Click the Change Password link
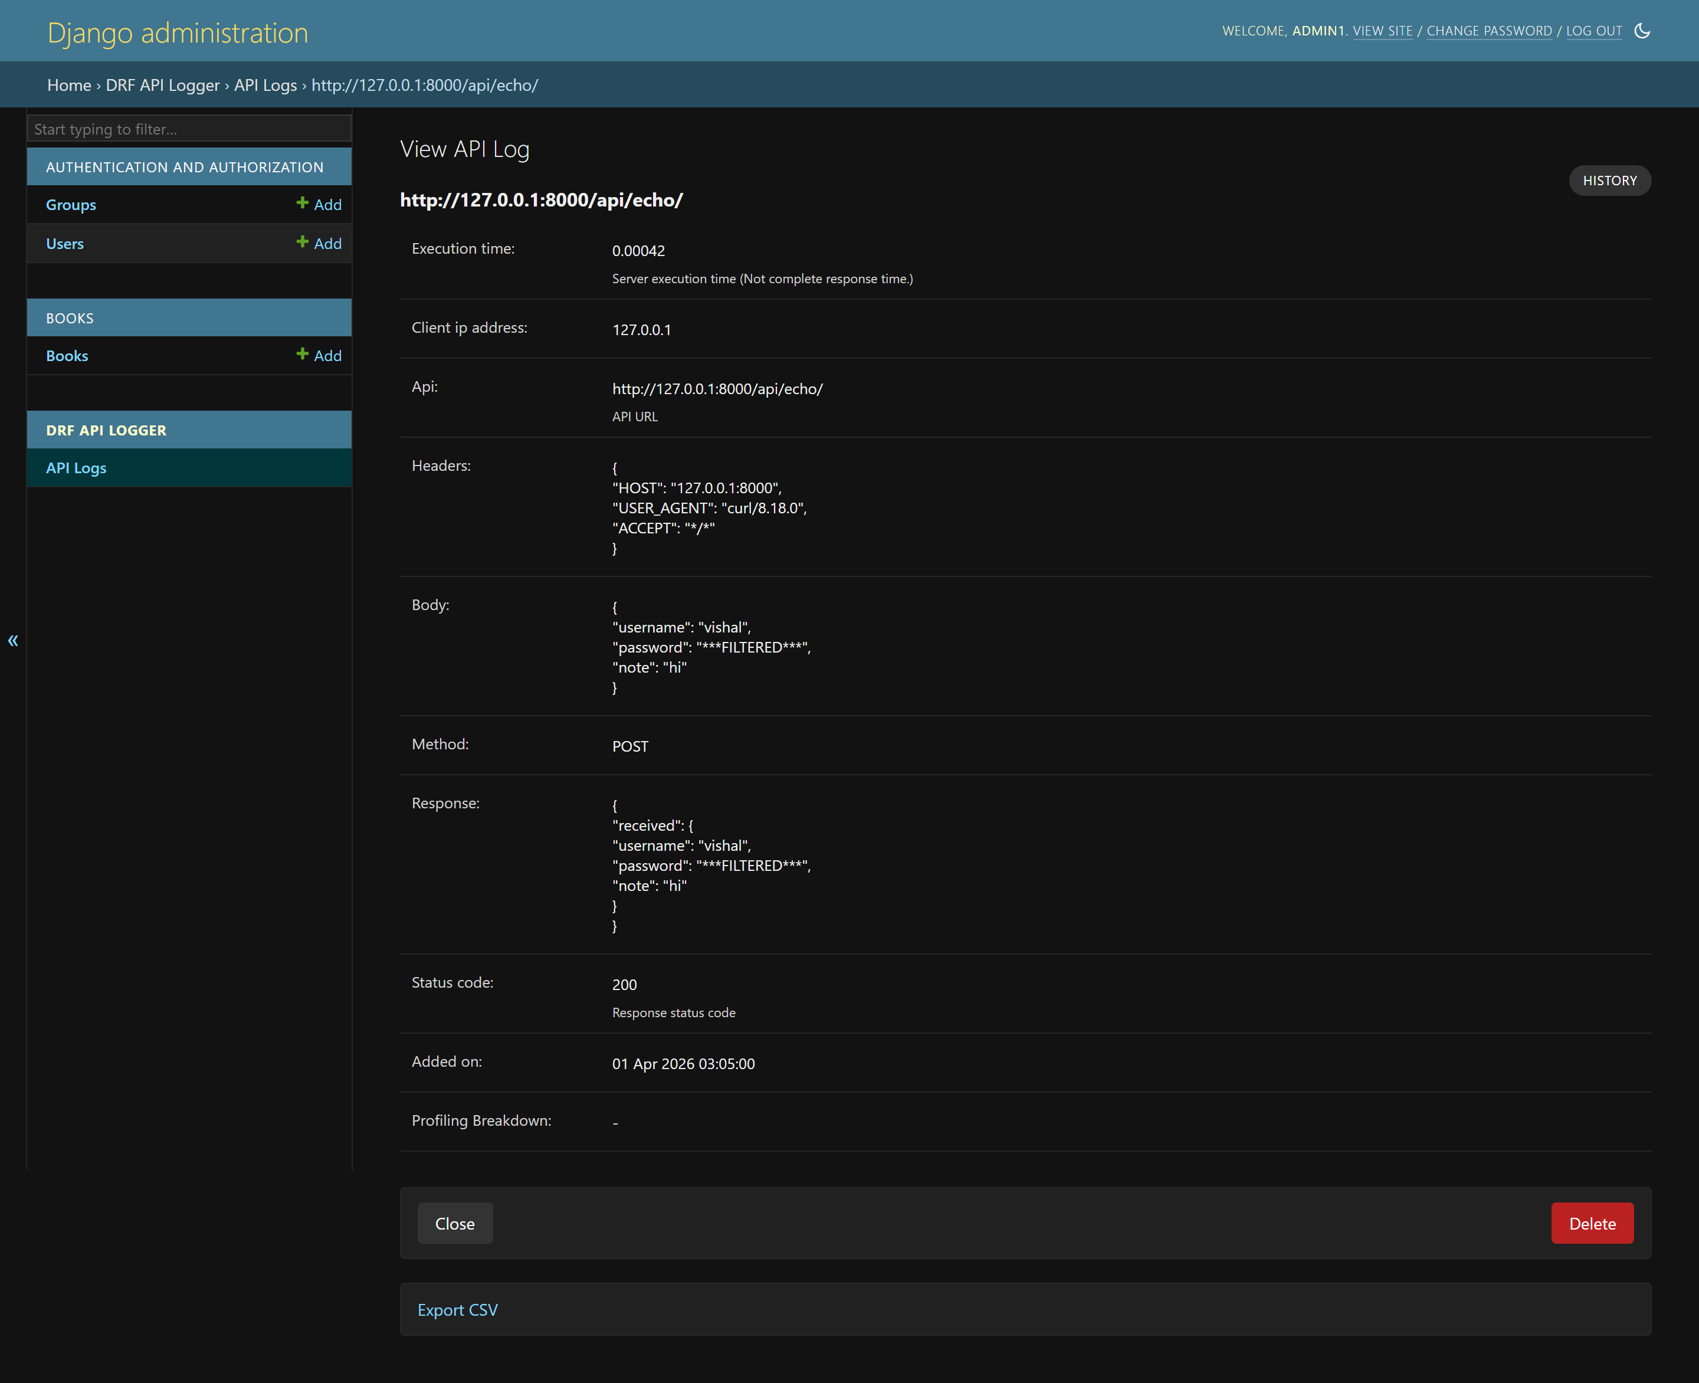 1489,31
